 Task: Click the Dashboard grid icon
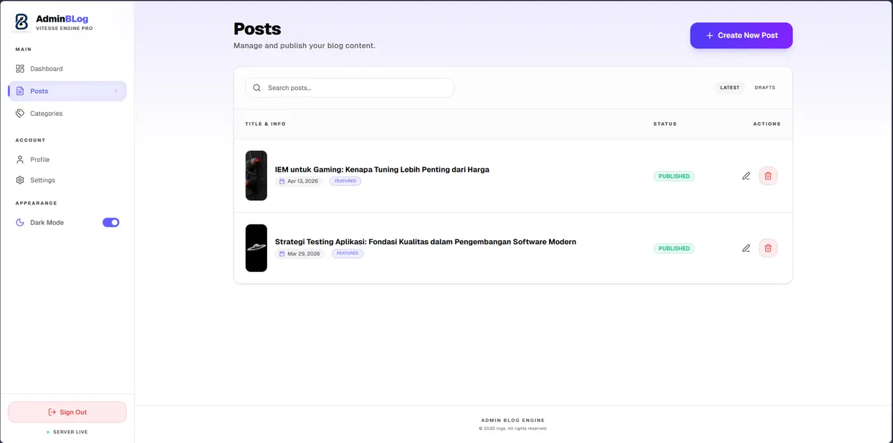point(20,68)
